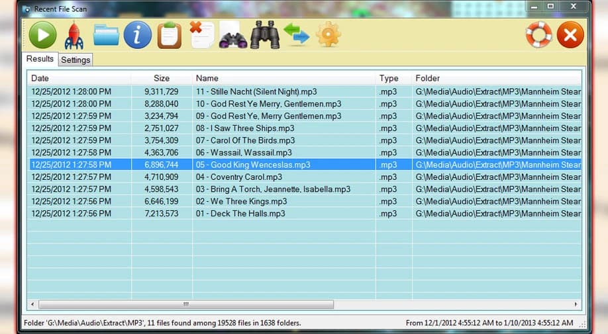This screenshot has width=608, height=334.
Task: Select file 01 - Deck The Halls.mp3
Action: tap(240, 214)
